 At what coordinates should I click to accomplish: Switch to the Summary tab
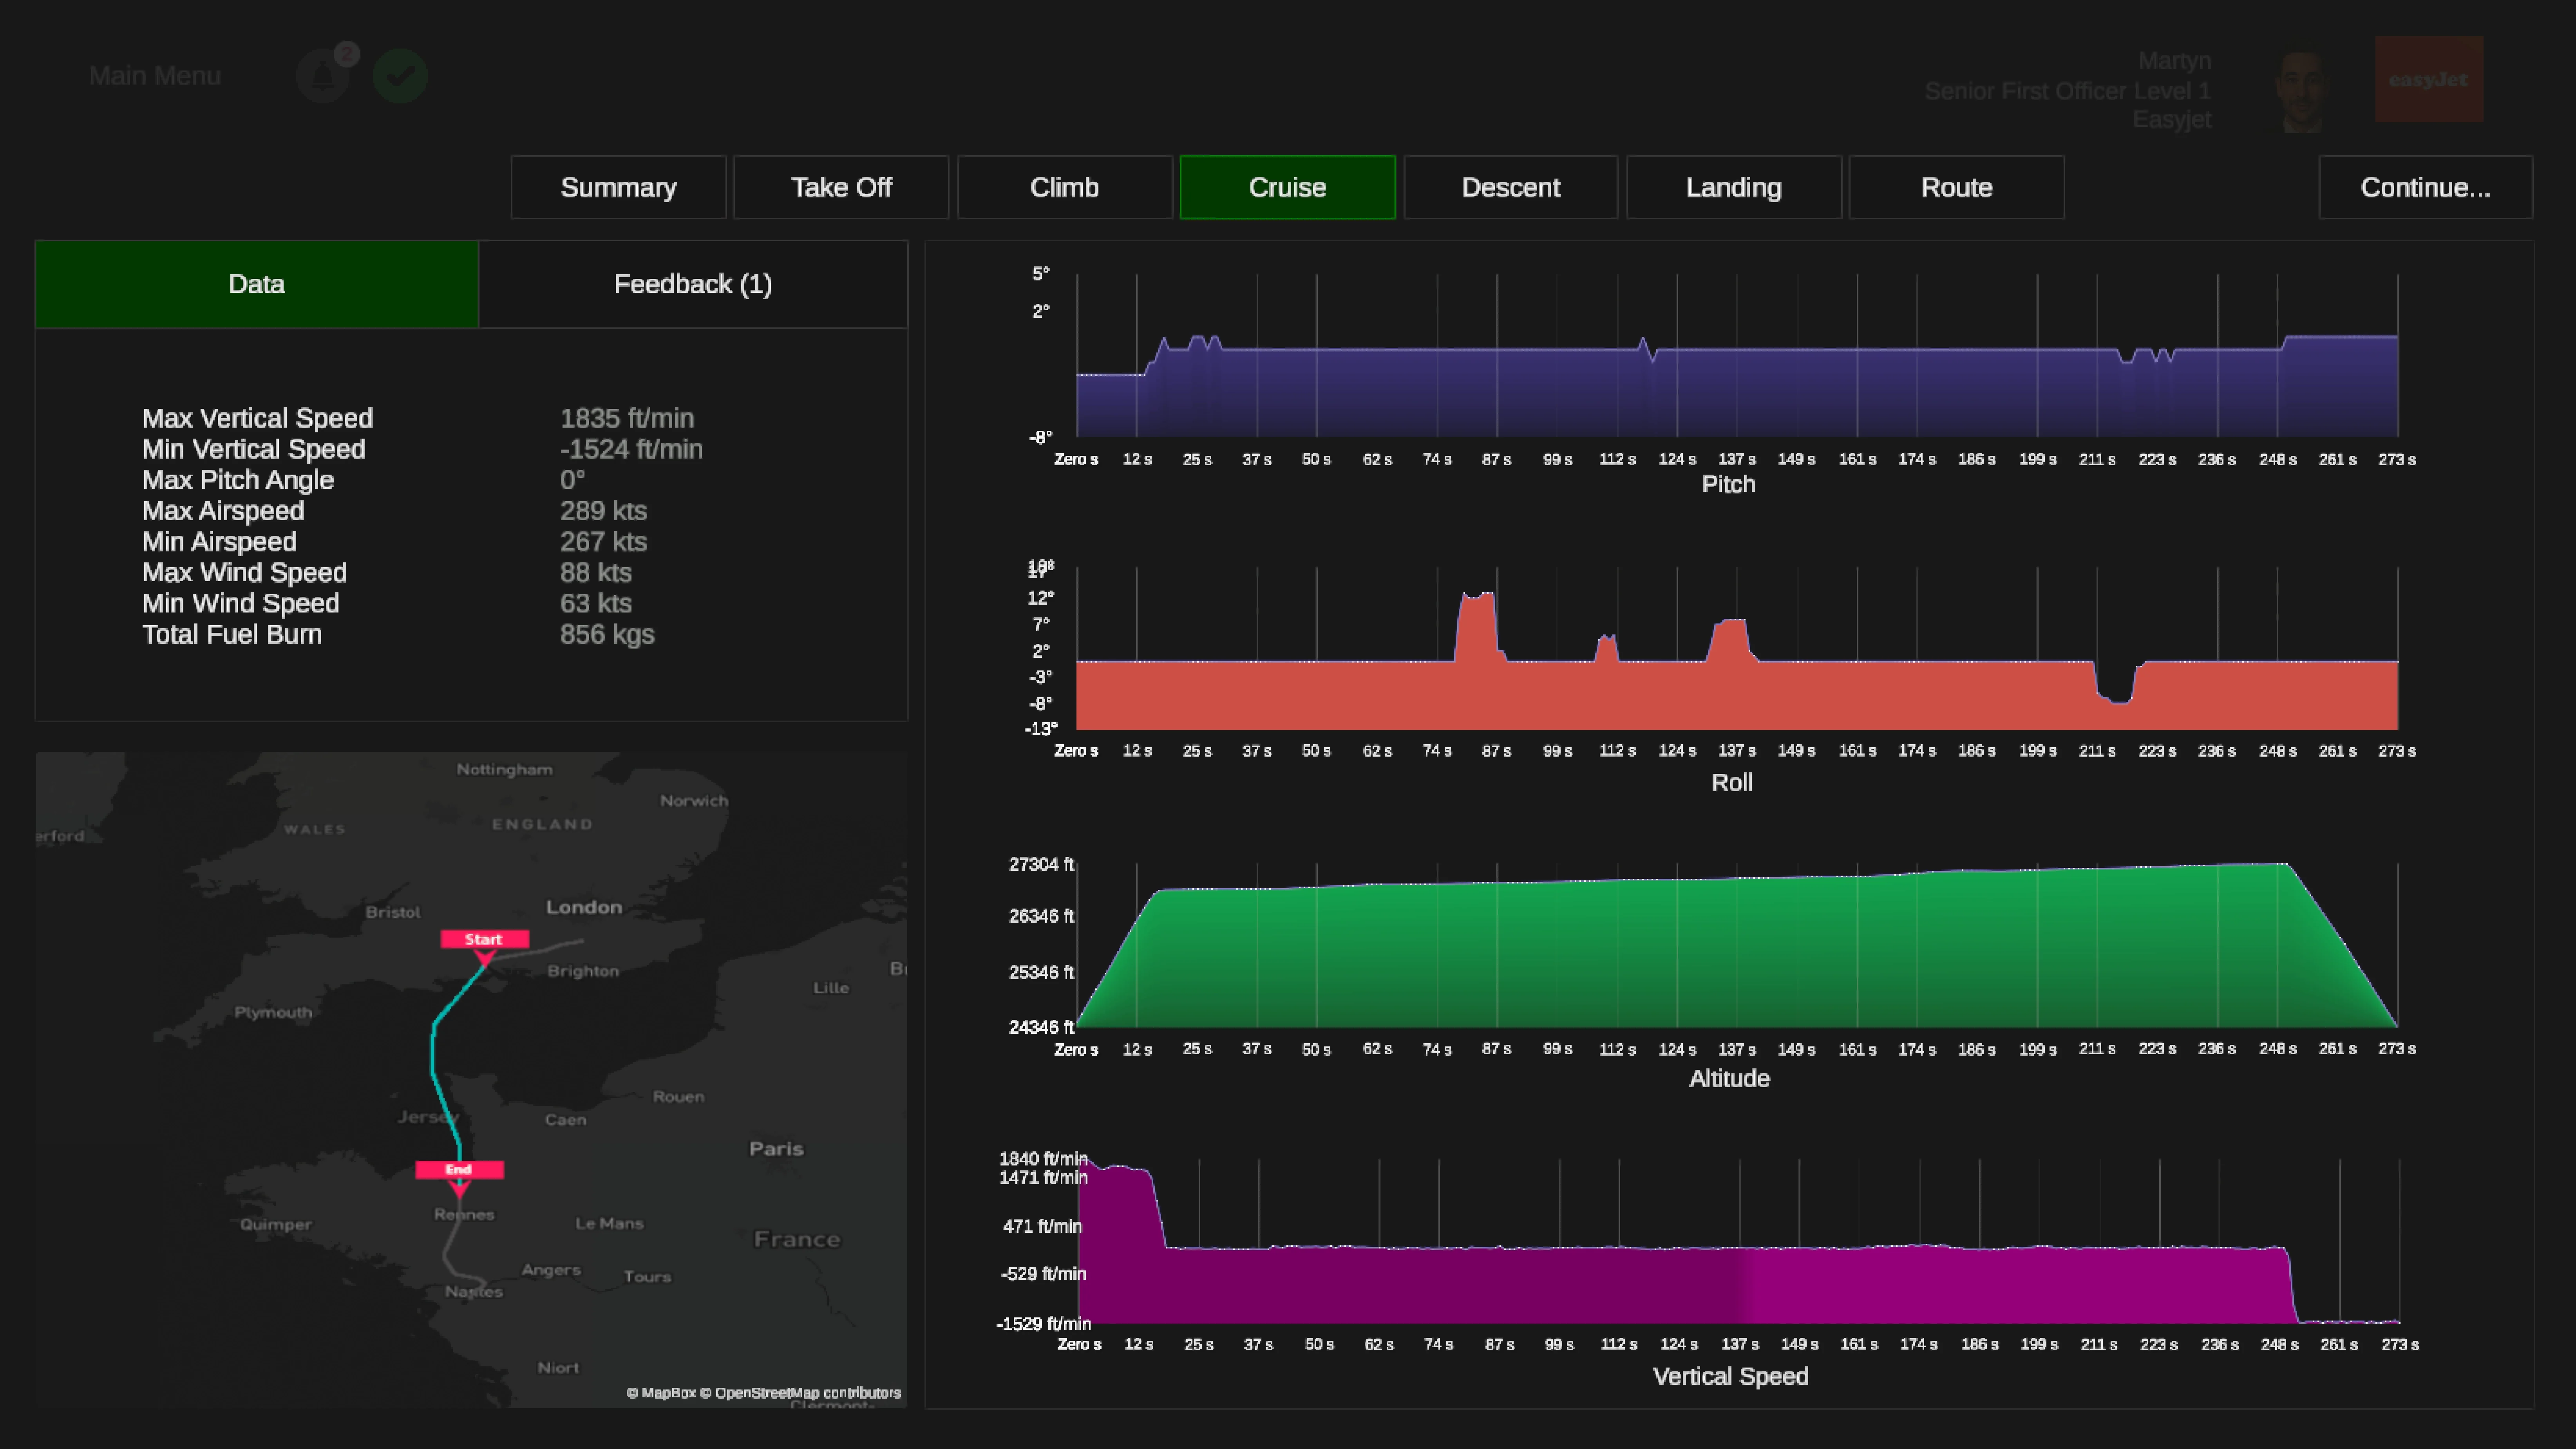[619, 187]
